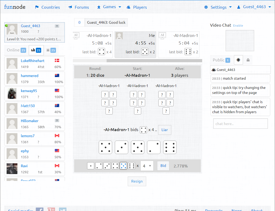Click the Guest_4463 name in profile card
The width and height of the screenshot is (275, 211).
31,26
